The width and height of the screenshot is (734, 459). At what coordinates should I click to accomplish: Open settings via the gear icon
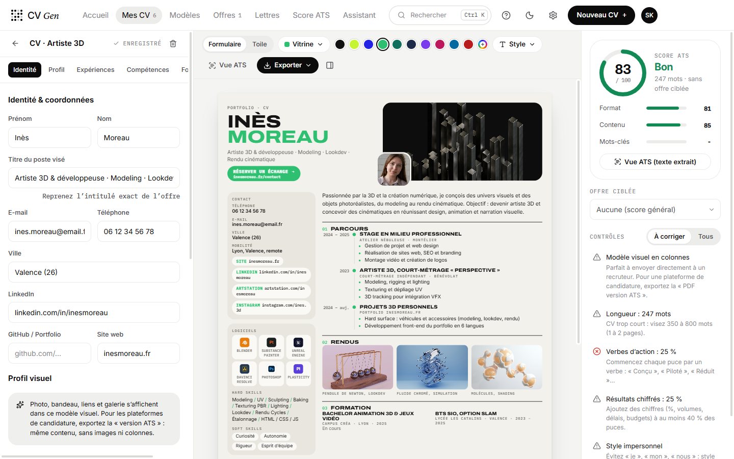coord(553,15)
